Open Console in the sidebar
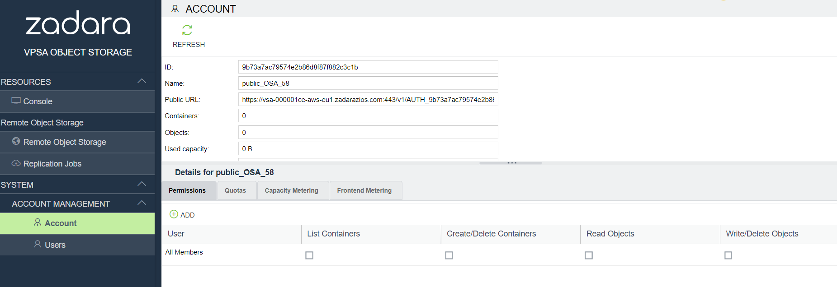Image resolution: width=837 pixels, height=287 pixels. 77,102
